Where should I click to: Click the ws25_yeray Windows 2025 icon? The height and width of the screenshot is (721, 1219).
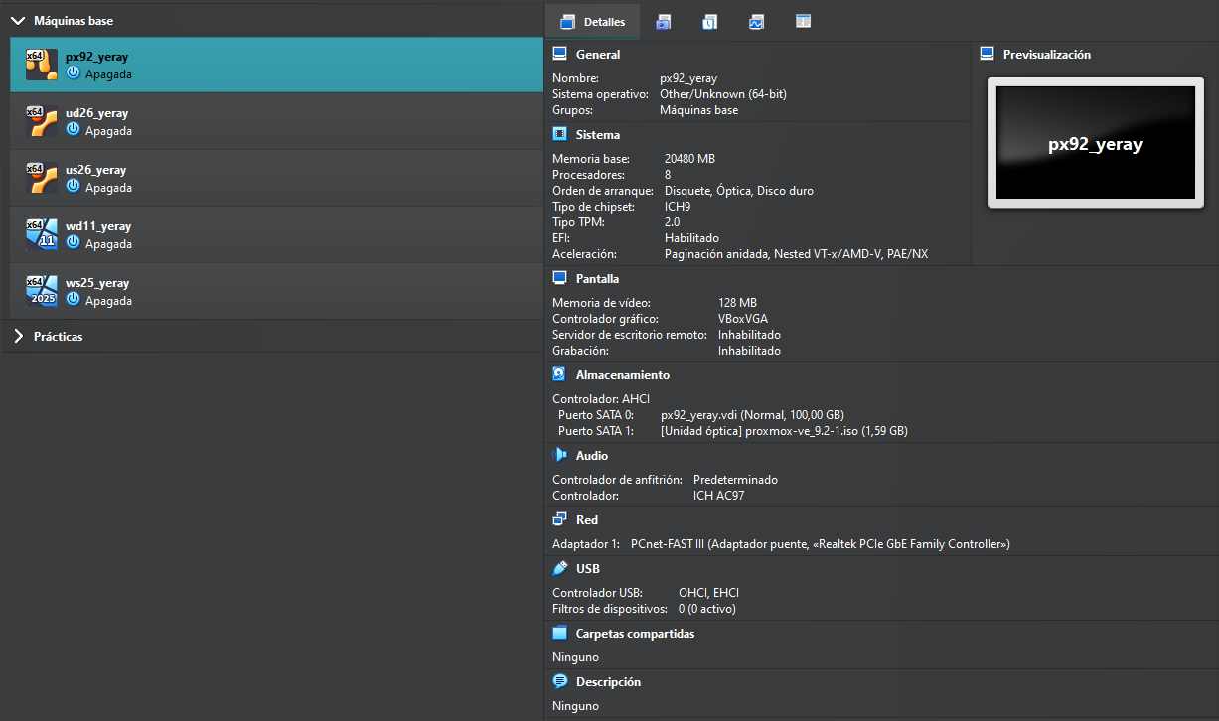coord(41,291)
